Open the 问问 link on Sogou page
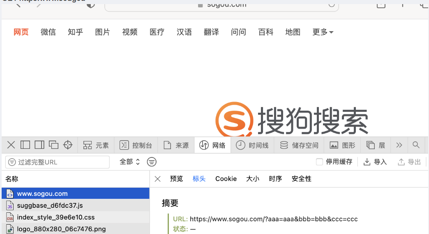Viewport: 429px width, 234px height. [x=238, y=32]
